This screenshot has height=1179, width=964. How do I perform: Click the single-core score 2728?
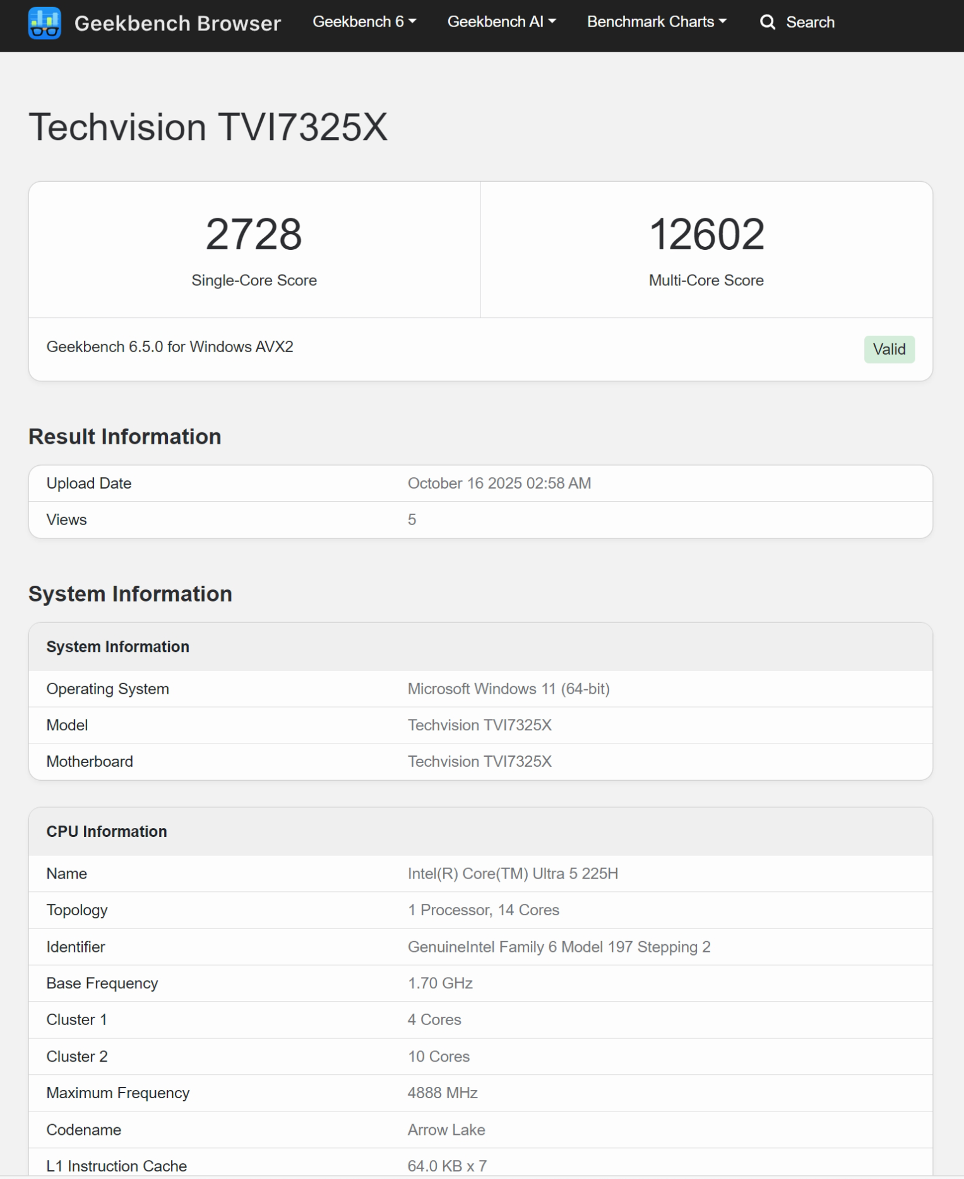254,234
